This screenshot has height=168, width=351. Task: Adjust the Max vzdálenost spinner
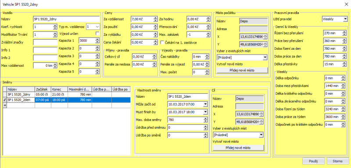coord(55,65)
